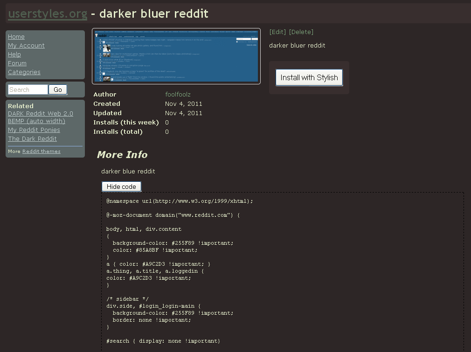
Task: Open the Help link
Action: pyautogui.click(x=14, y=55)
